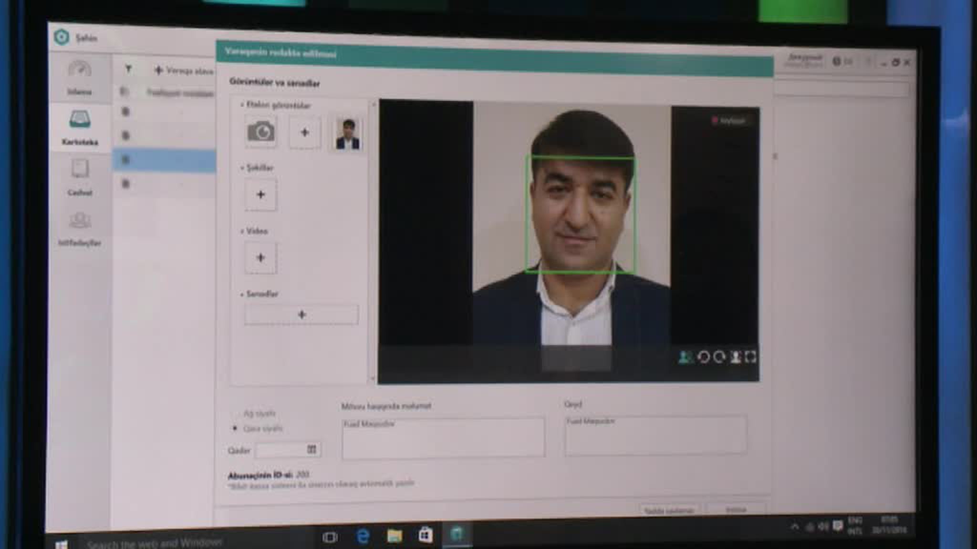Collapse the Video section
Image resolution: width=977 pixels, height=549 pixels.
(x=242, y=231)
